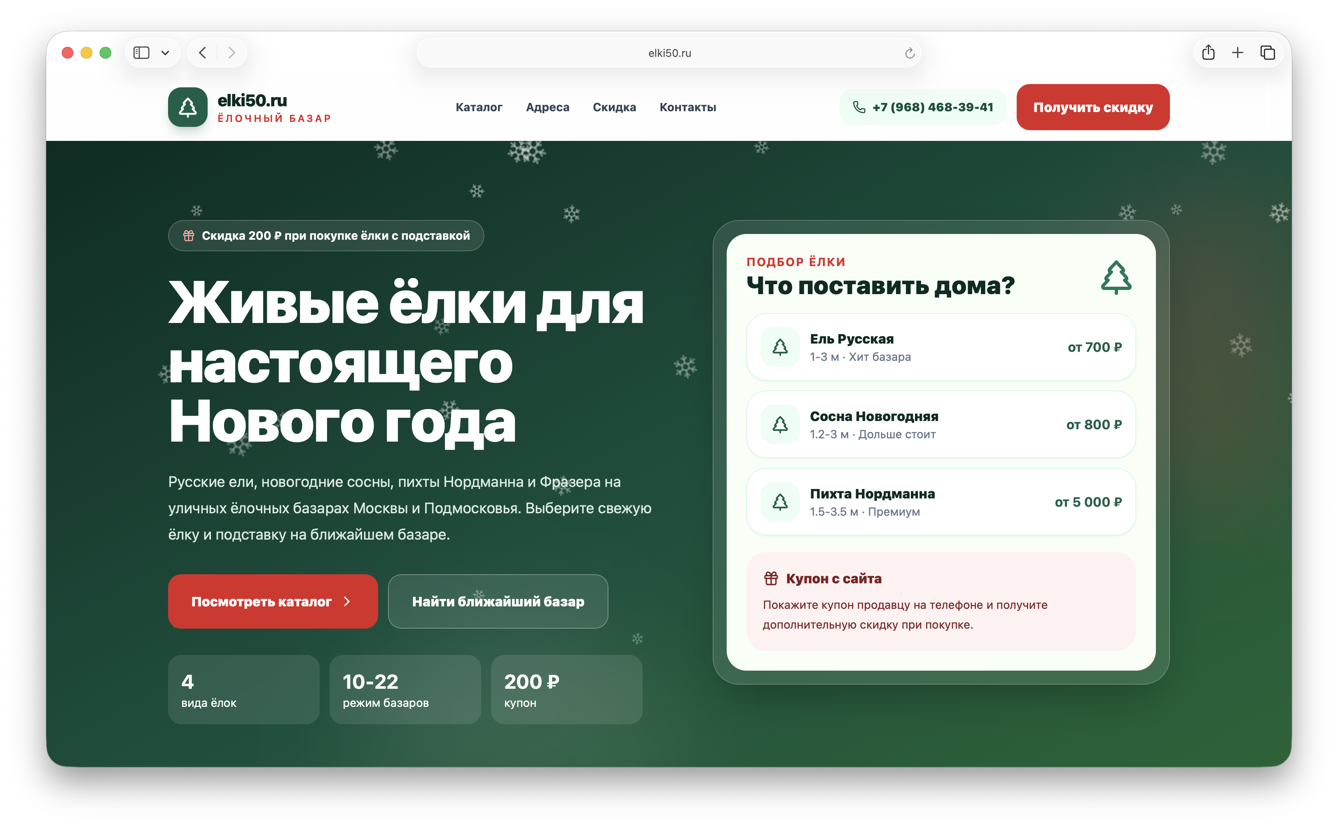Viewport: 1338px width, 828px height.
Task: Select the Сосна Новогодняя name
Action: [x=874, y=416]
